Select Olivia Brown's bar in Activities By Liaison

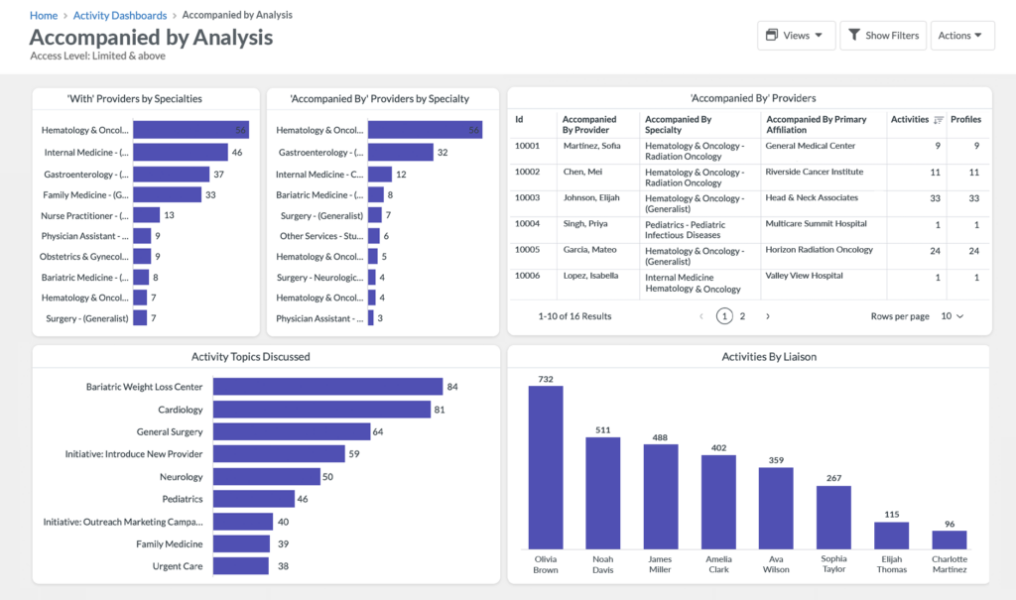point(545,466)
